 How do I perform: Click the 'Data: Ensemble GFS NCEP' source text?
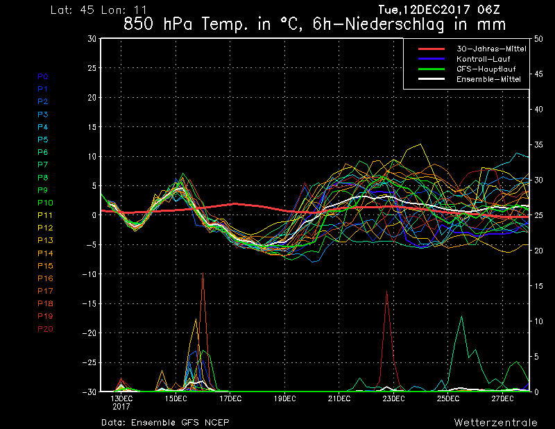[165, 422]
